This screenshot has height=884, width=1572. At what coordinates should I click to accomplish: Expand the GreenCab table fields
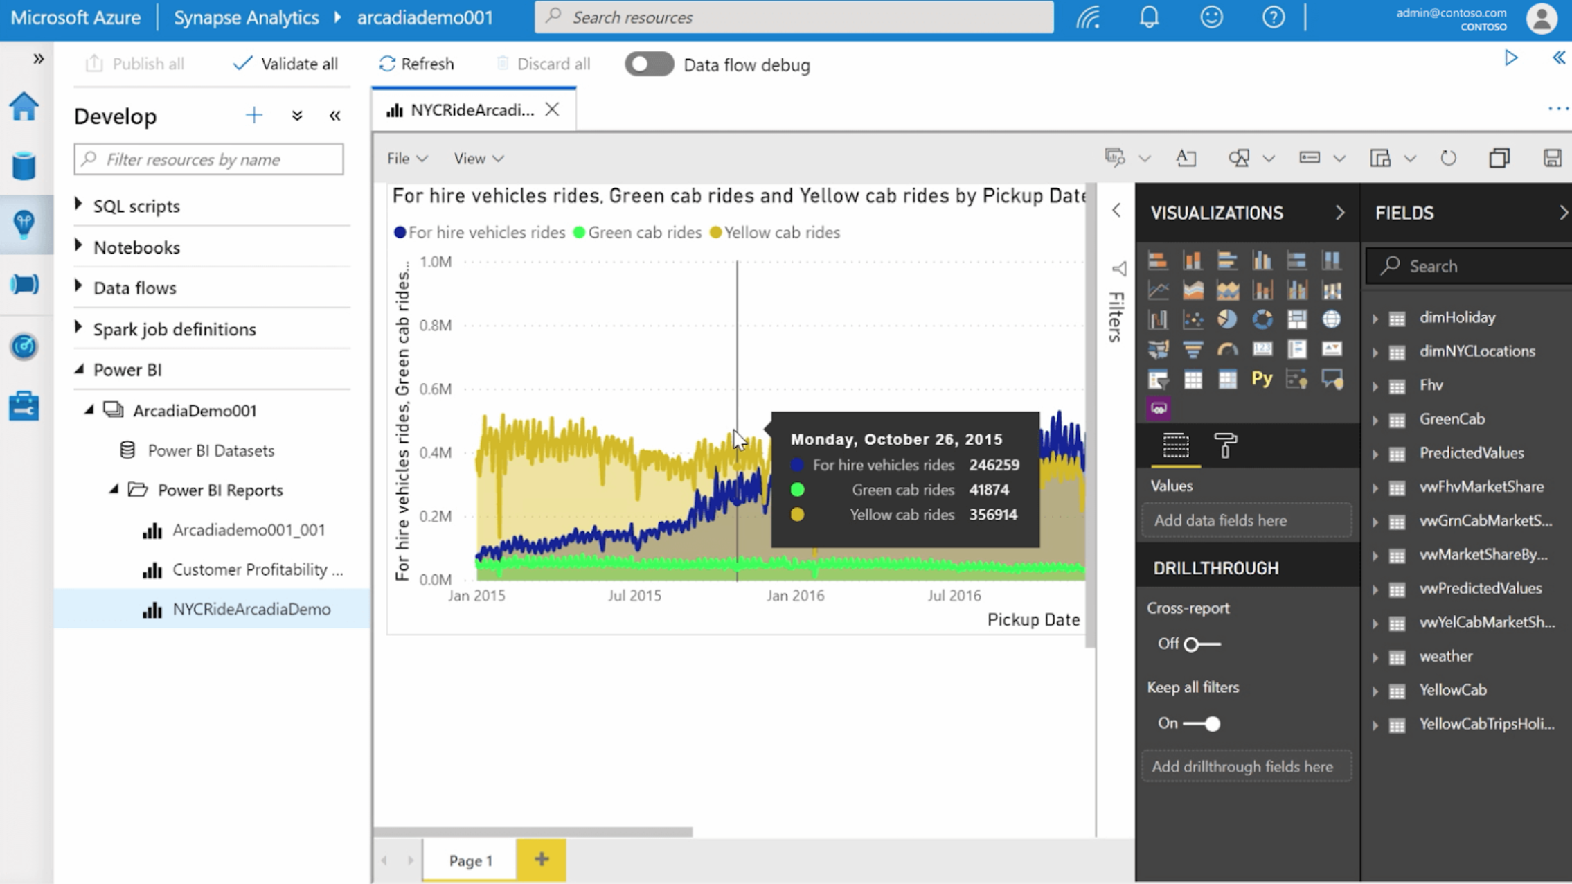tap(1375, 420)
